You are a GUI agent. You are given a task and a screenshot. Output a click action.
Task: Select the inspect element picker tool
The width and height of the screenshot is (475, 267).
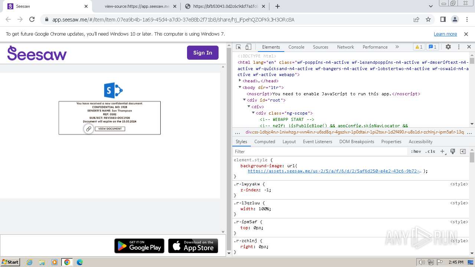tap(239, 47)
